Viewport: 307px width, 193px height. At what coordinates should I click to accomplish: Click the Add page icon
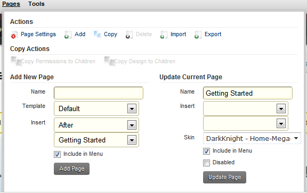pos(68,35)
